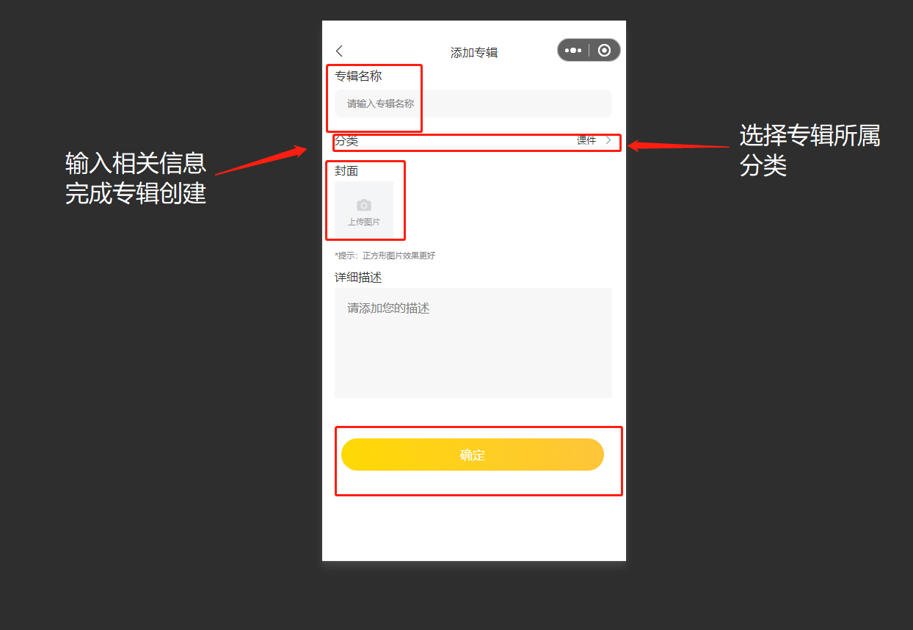Click the 详细描述 label
The image size is (913, 630).
click(358, 278)
